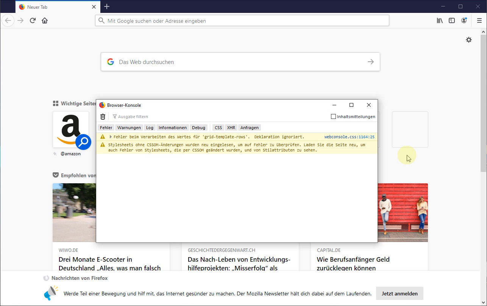Open the Firefox home page button
The width and height of the screenshot is (487, 306).
[x=45, y=20]
